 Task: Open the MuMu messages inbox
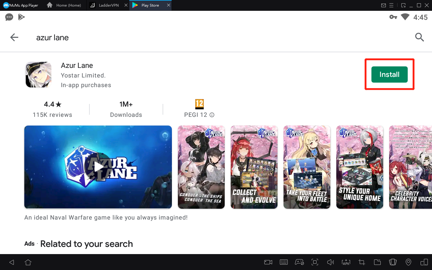click(383, 5)
